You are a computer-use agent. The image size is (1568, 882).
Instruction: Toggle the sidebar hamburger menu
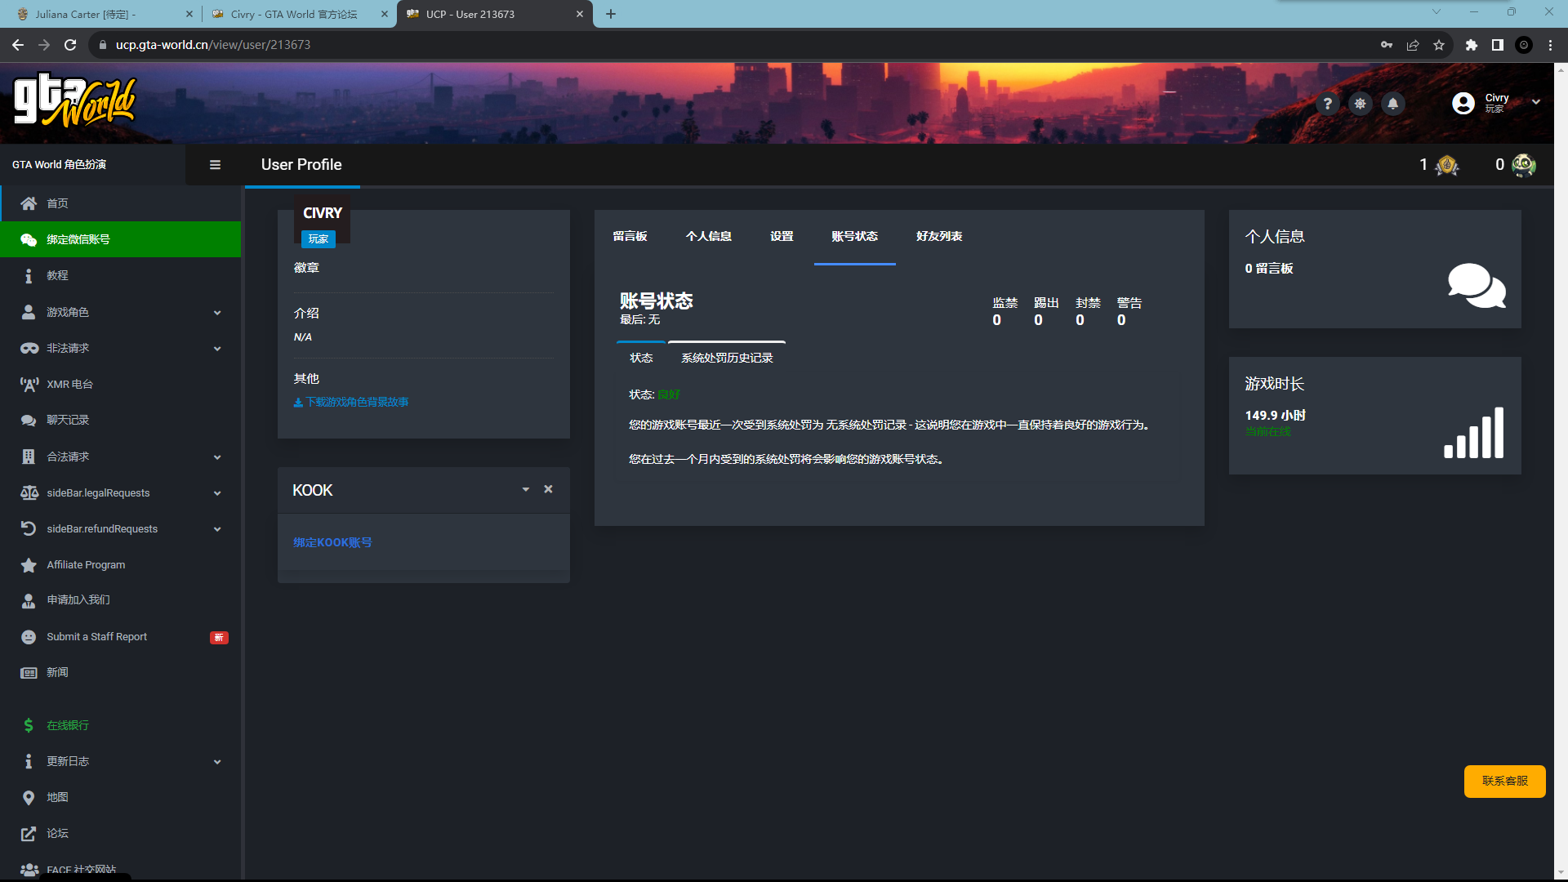click(215, 165)
